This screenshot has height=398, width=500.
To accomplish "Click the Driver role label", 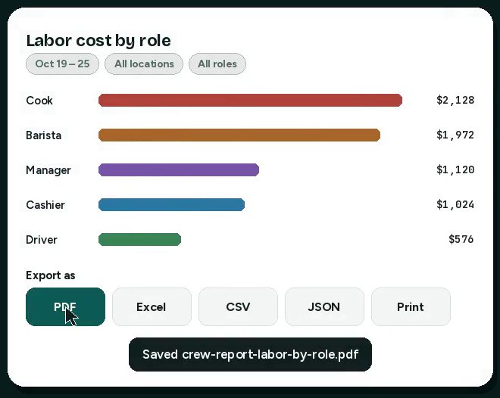I will (x=42, y=240).
